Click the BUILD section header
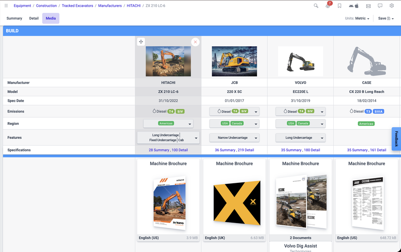 pos(202,31)
